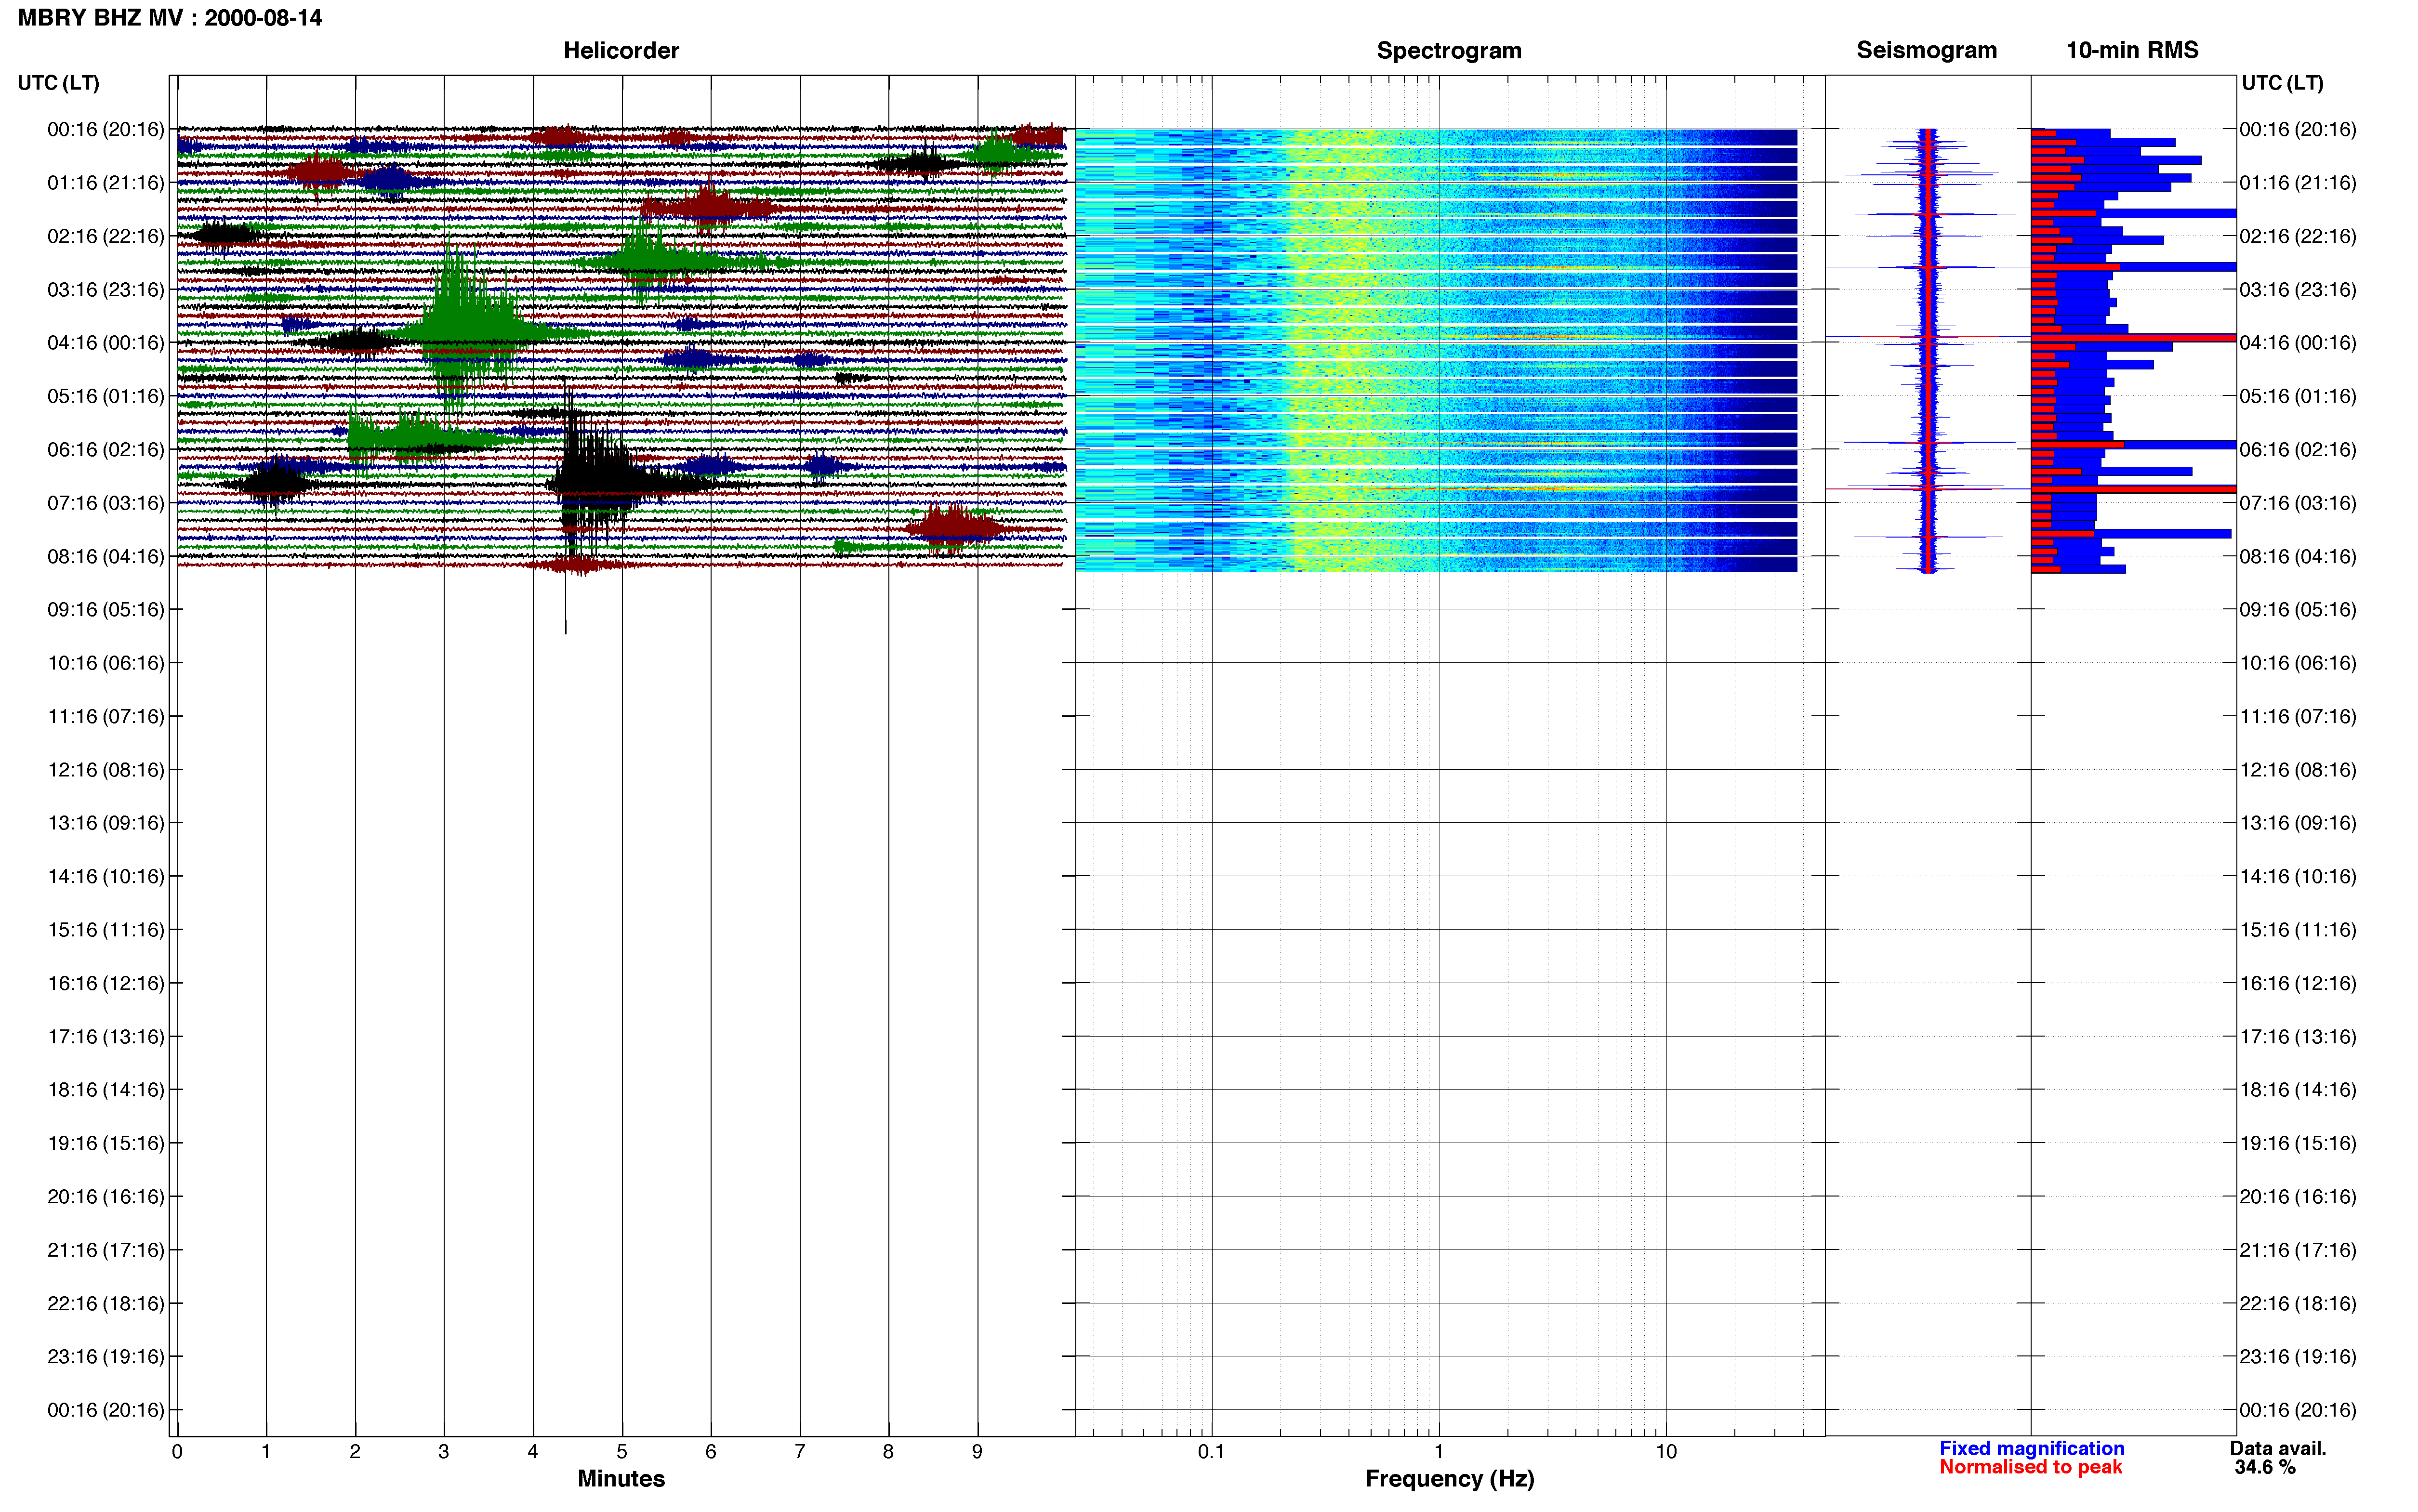Click minute tick label '9' on helicorder axis

coord(977,1452)
